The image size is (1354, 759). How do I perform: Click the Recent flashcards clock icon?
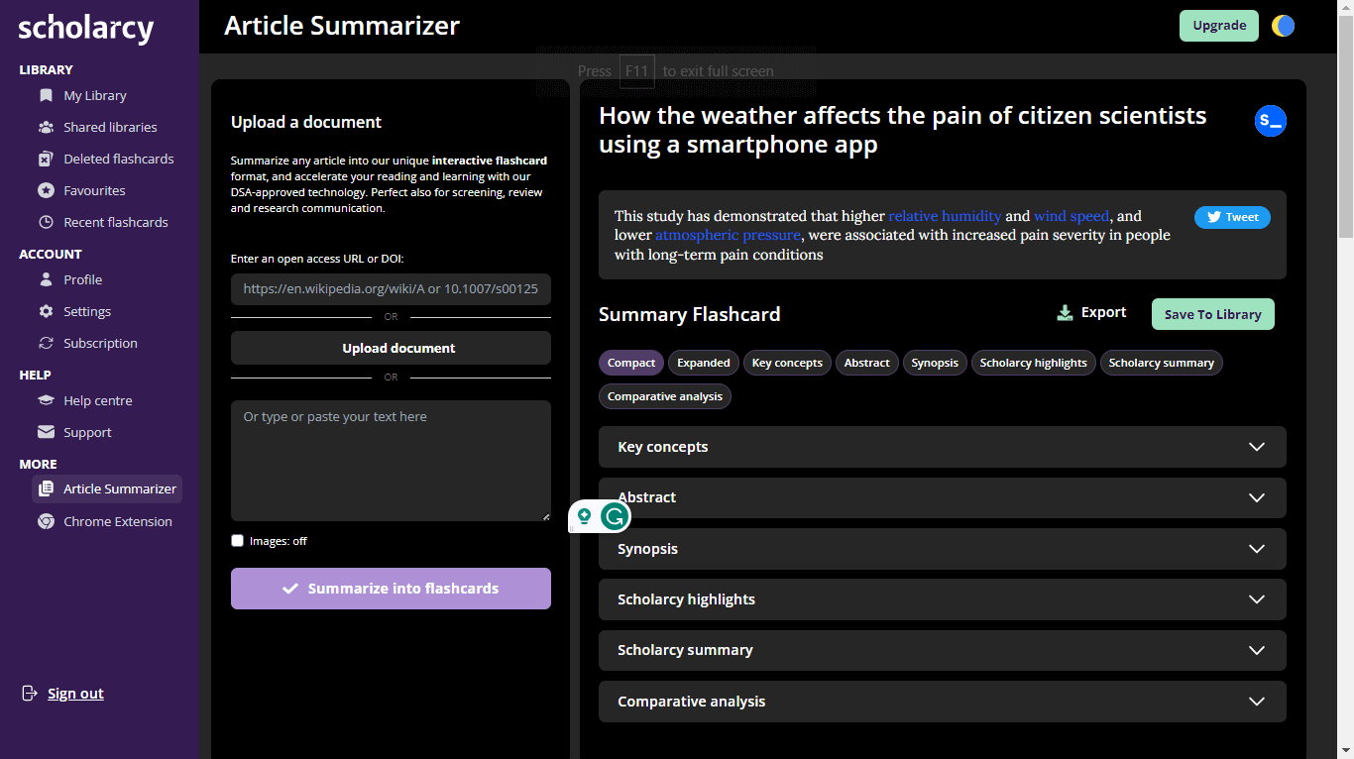click(46, 222)
